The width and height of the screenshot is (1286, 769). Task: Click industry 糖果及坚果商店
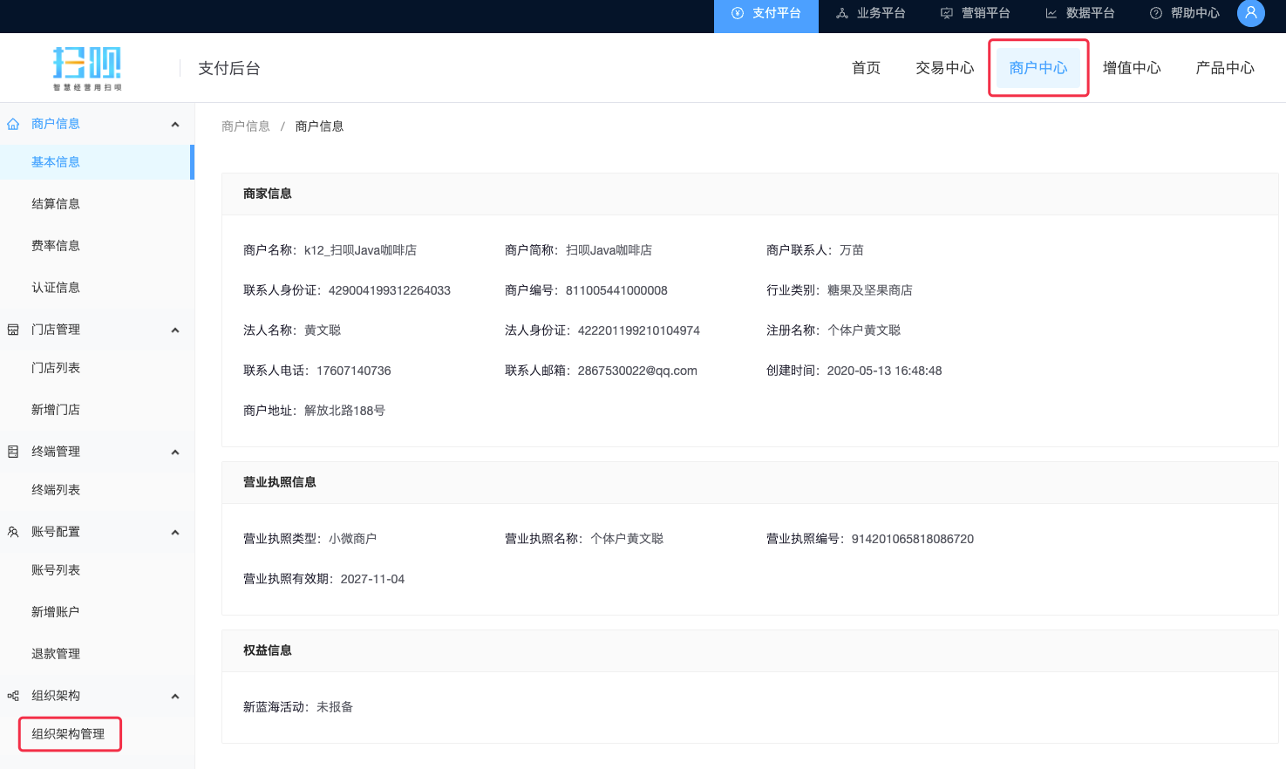pos(870,290)
